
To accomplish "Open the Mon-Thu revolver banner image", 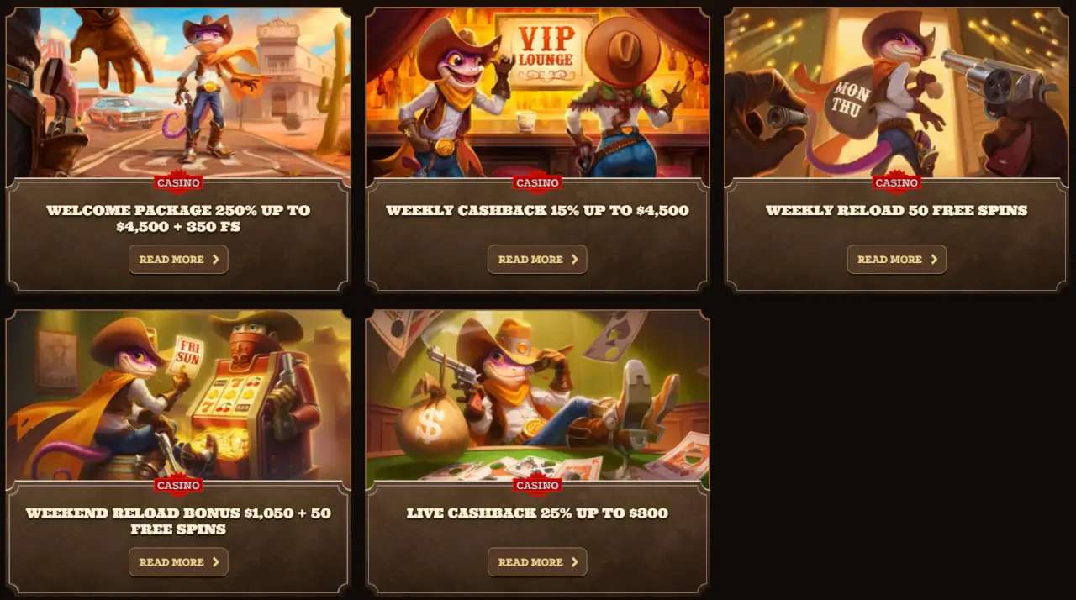I will 896,93.
